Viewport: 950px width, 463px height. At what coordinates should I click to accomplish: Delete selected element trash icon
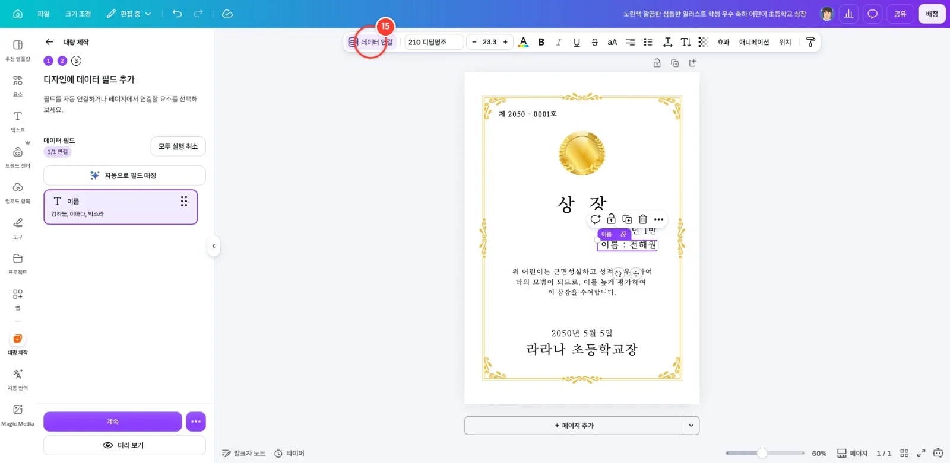(x=642, y=219)
